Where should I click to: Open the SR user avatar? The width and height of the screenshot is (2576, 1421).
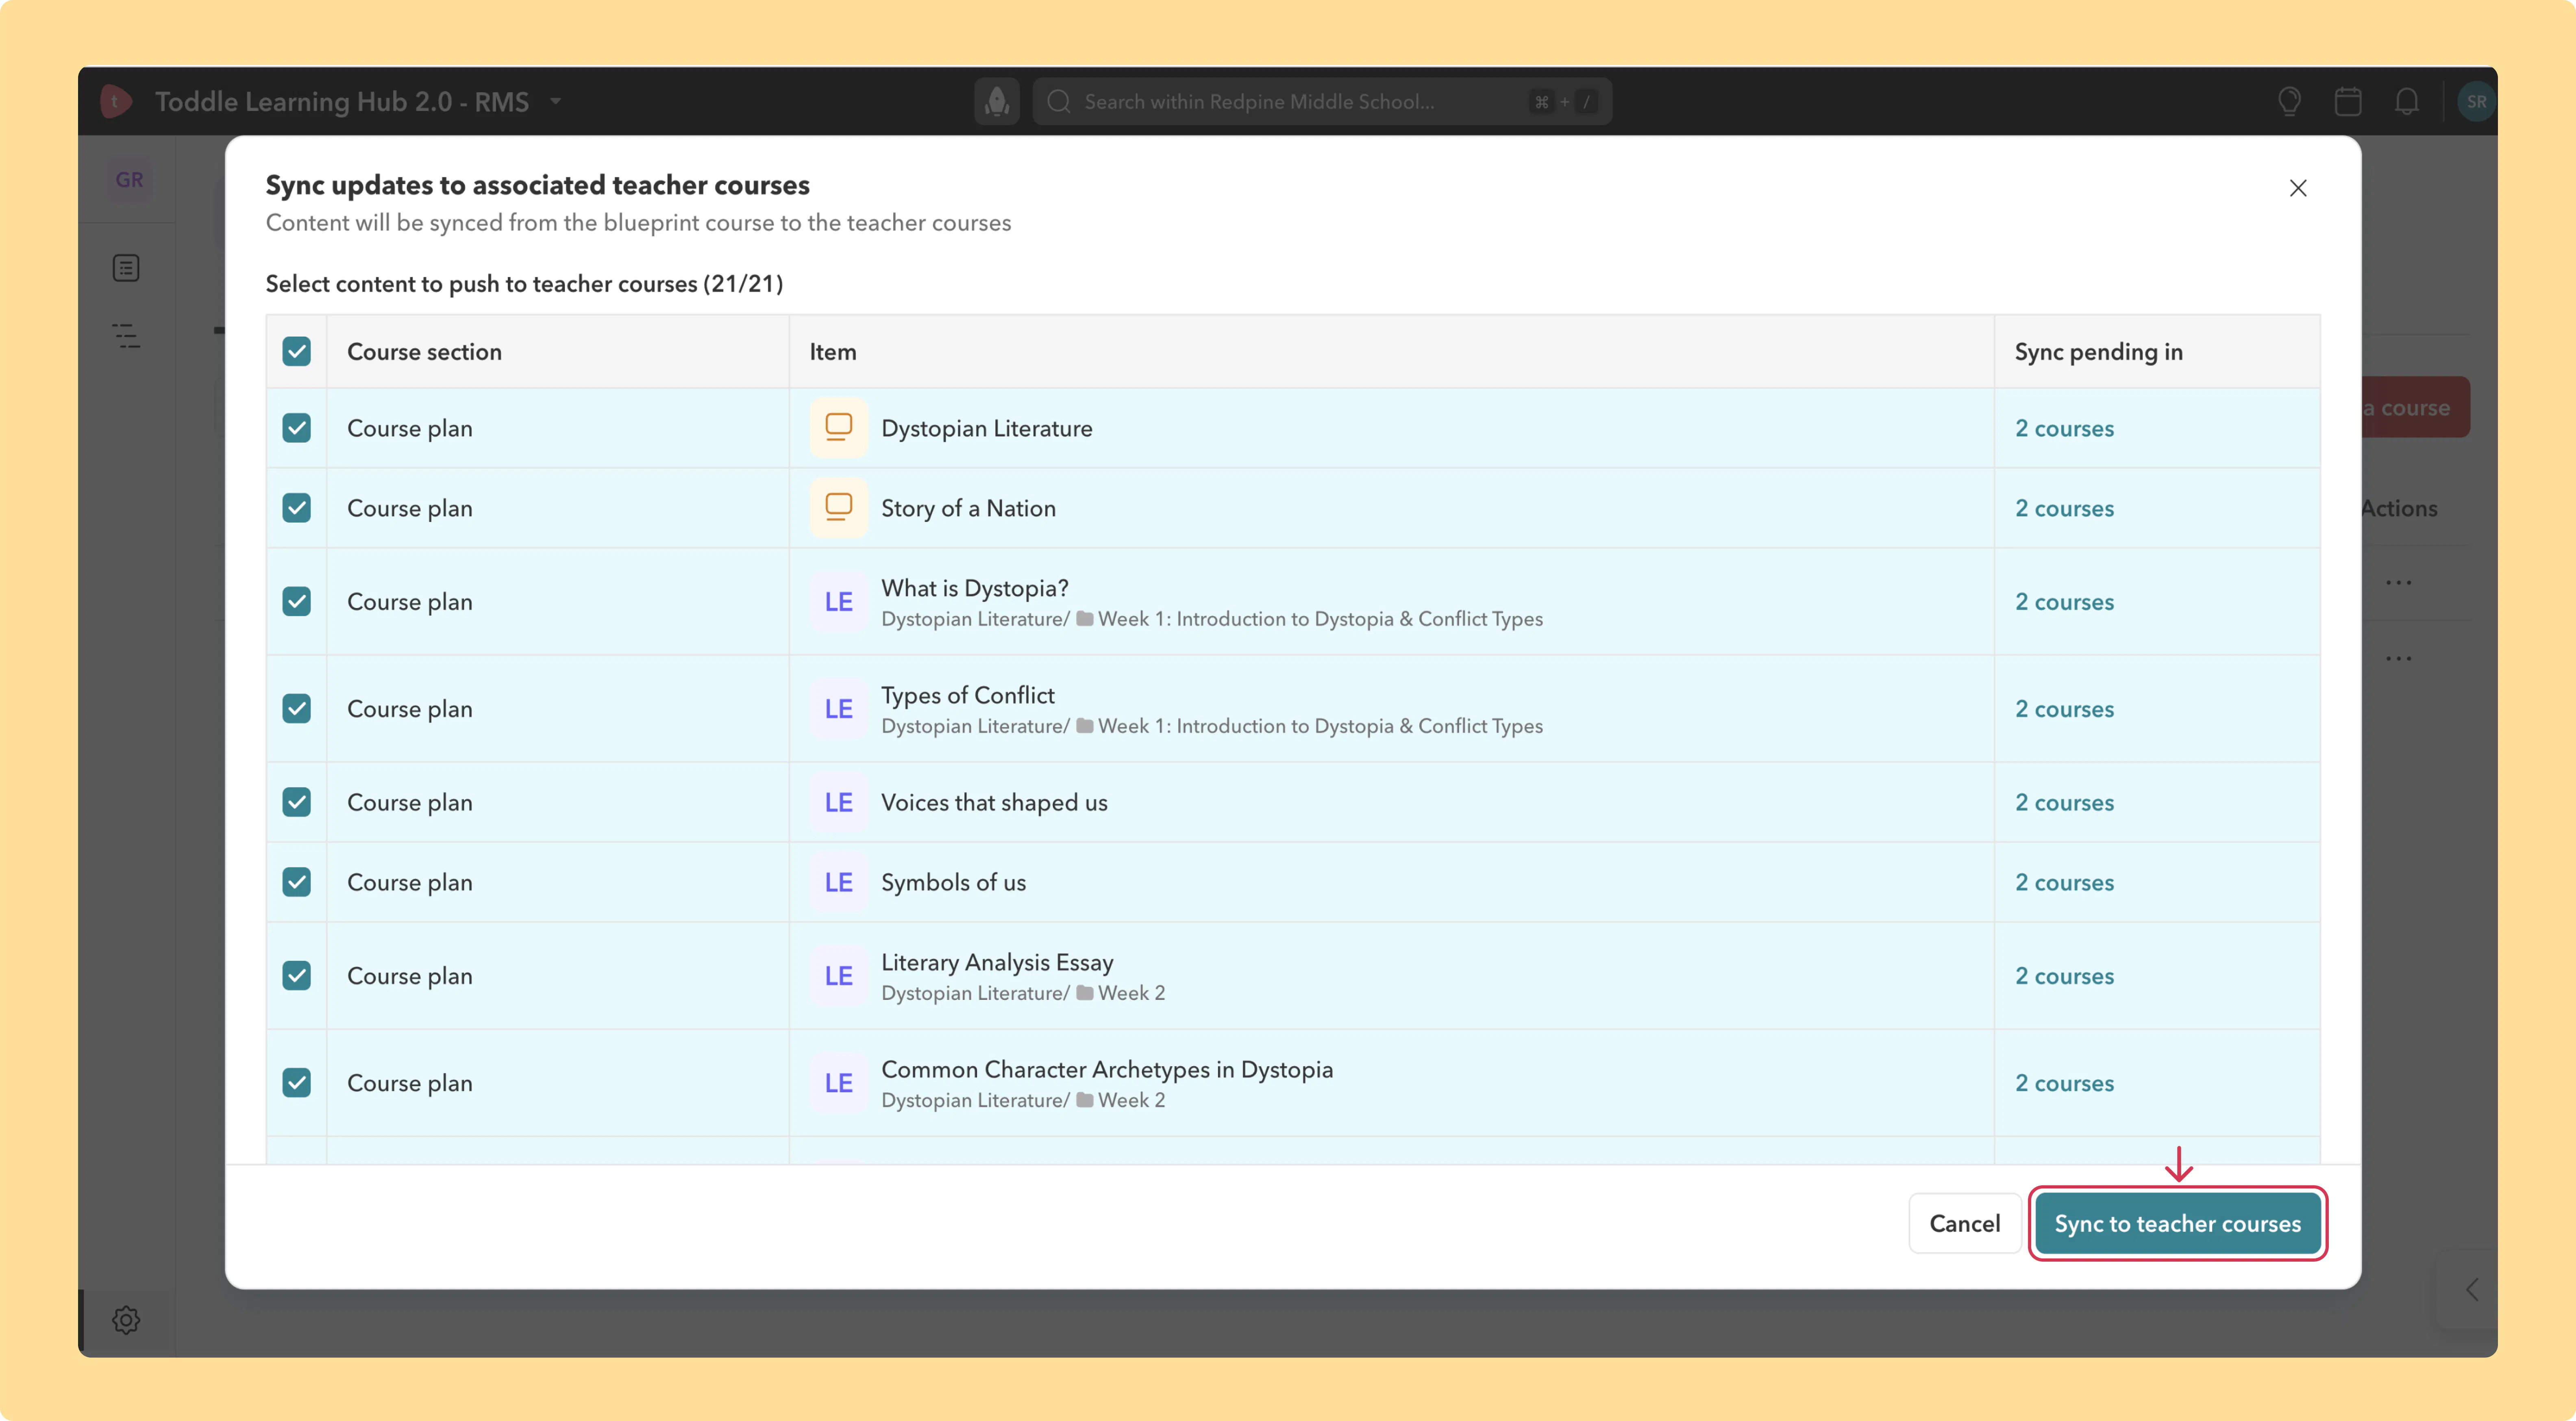[x=2476, y=101]
